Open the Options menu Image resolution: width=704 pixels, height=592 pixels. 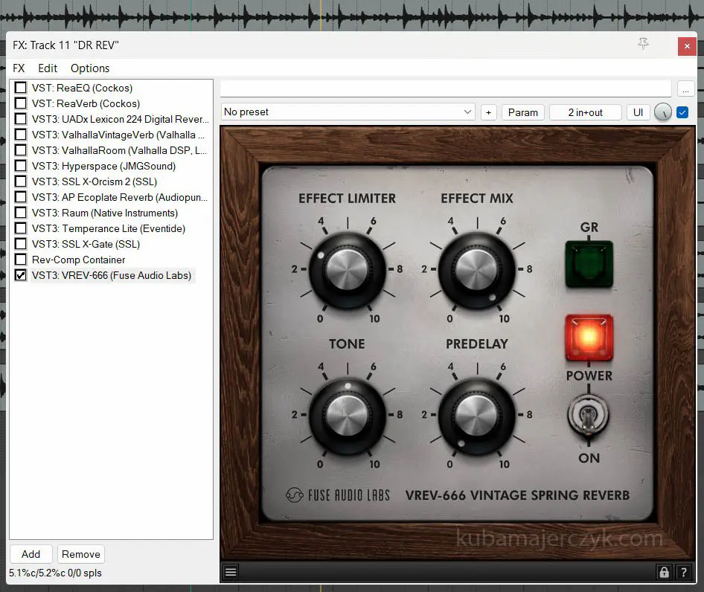(x=90, y=68)
